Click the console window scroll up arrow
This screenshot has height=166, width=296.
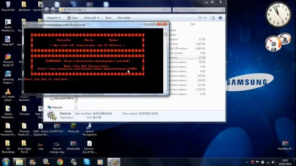165,30
